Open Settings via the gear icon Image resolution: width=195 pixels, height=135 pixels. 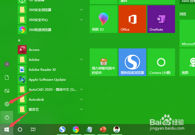[x=7, y=104]
